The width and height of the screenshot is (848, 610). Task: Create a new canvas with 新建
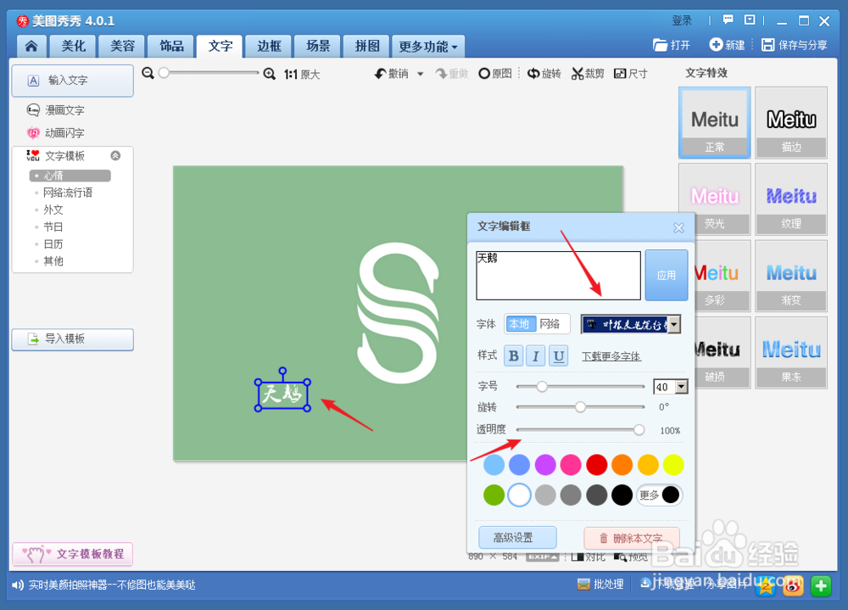[728, 45]
